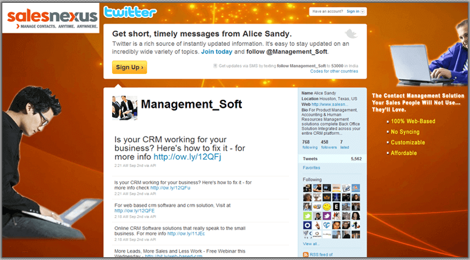Click the green Twitter bird avatar

pyautogui.click(x=307, y=216)
